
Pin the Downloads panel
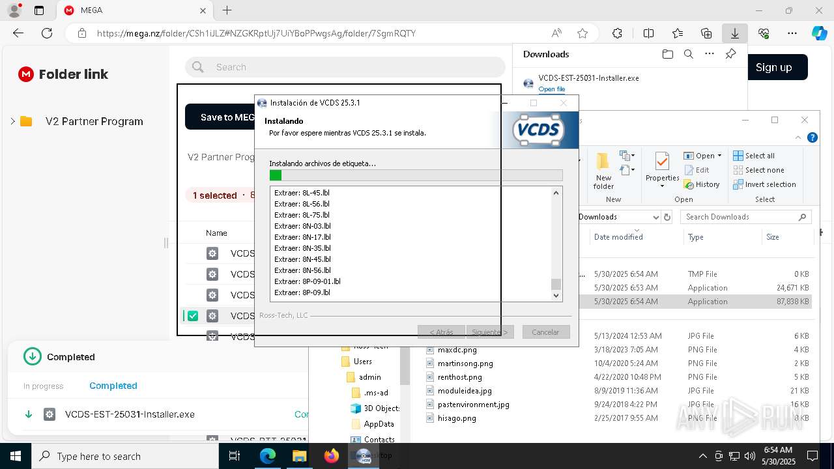730,54
